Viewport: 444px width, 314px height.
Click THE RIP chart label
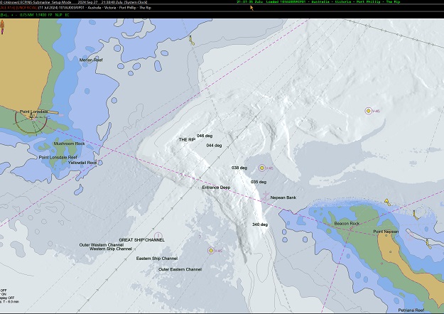(x=187, y=140)
